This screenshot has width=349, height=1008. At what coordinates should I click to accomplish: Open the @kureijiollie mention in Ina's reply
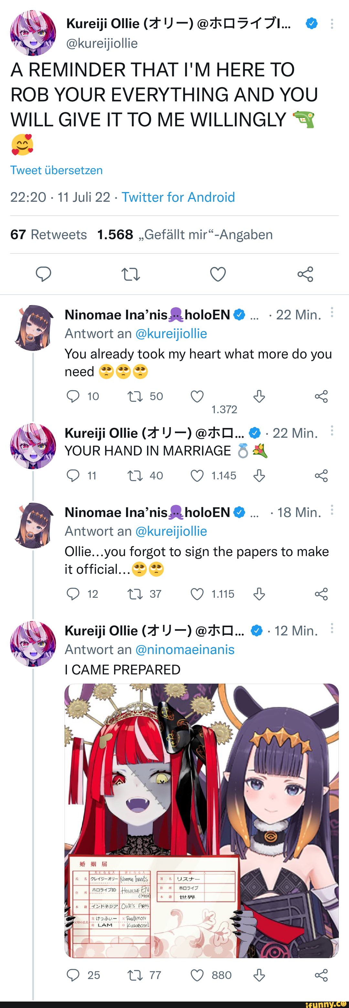tap(171, 333)
